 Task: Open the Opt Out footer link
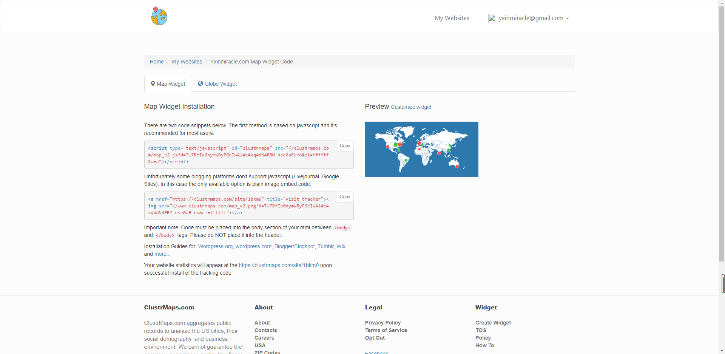(375, 338)
